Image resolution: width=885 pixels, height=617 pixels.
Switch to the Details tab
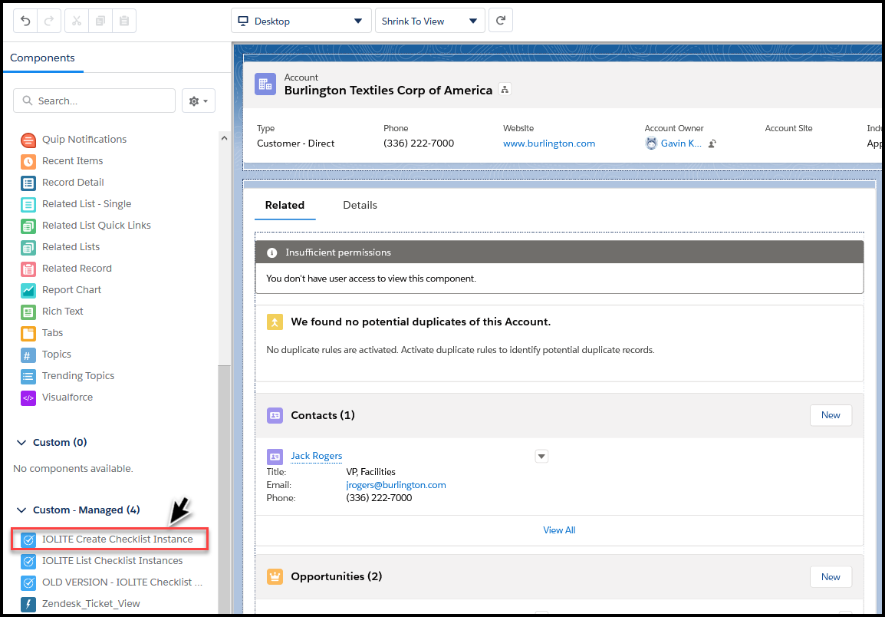pos(360,205)
